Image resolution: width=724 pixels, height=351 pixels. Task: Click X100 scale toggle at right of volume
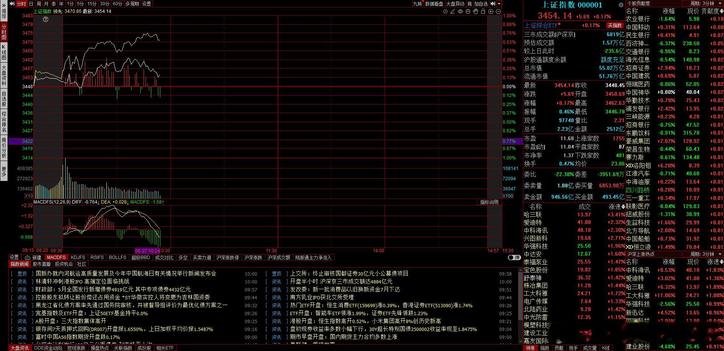pos(508,196)
